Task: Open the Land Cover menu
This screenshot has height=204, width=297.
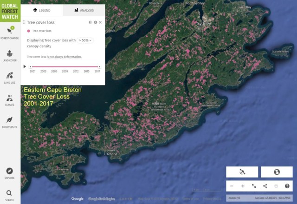Action: [9, 56]
